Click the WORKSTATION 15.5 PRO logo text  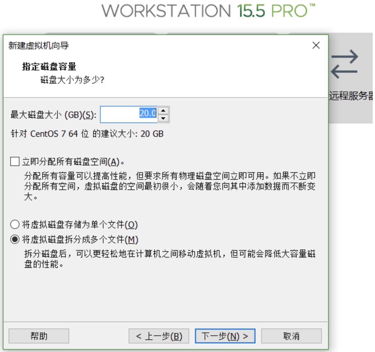208,10
